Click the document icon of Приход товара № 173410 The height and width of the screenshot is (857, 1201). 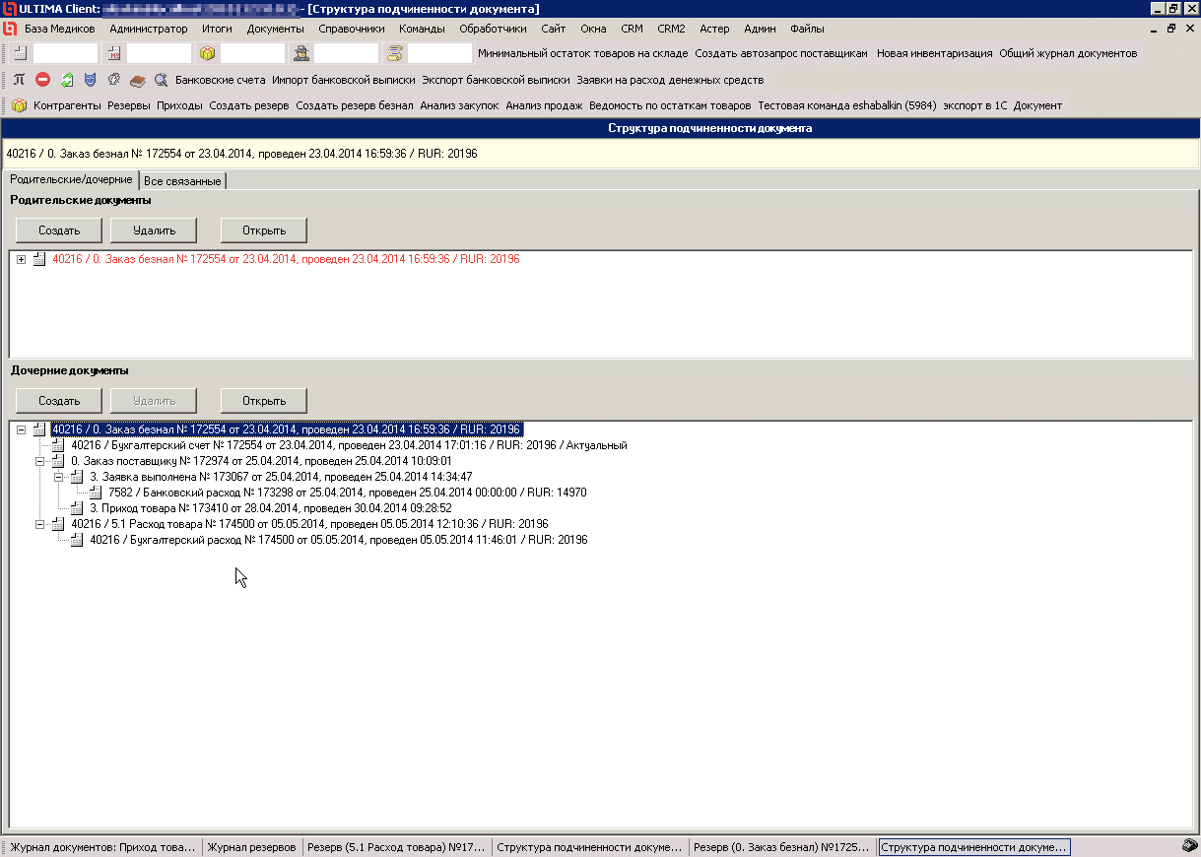tap(77, 508)
